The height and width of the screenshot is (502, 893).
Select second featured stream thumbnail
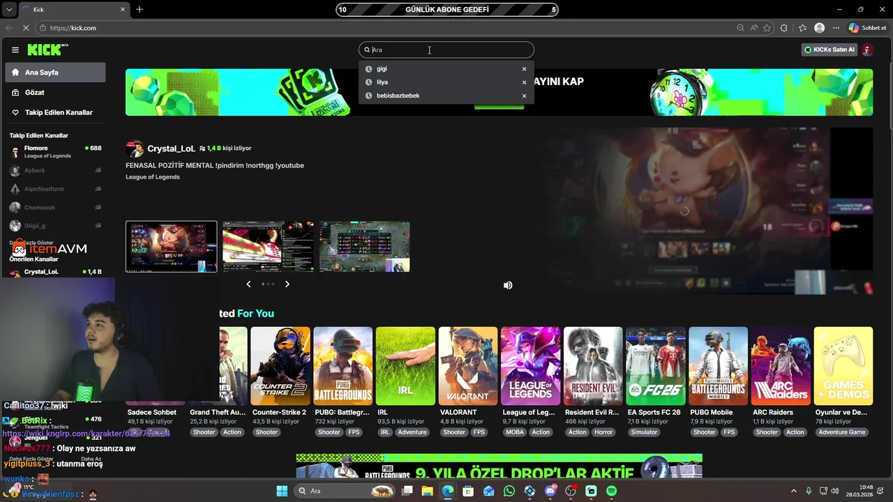pyautogui.click(x=268, y=247)
